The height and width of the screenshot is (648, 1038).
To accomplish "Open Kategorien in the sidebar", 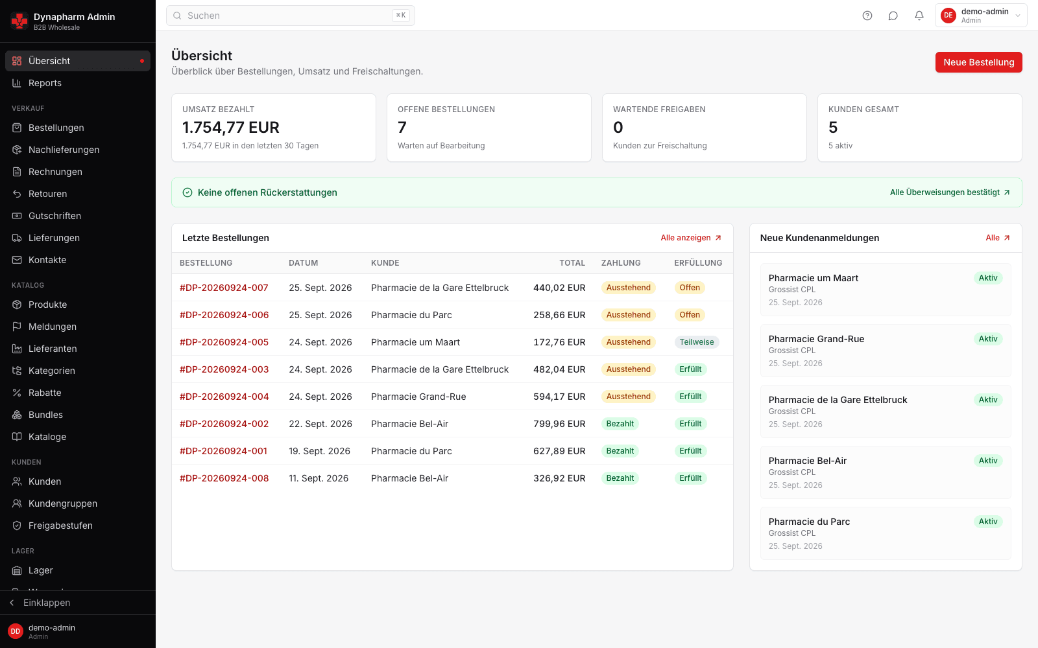I will pos(78,371).
